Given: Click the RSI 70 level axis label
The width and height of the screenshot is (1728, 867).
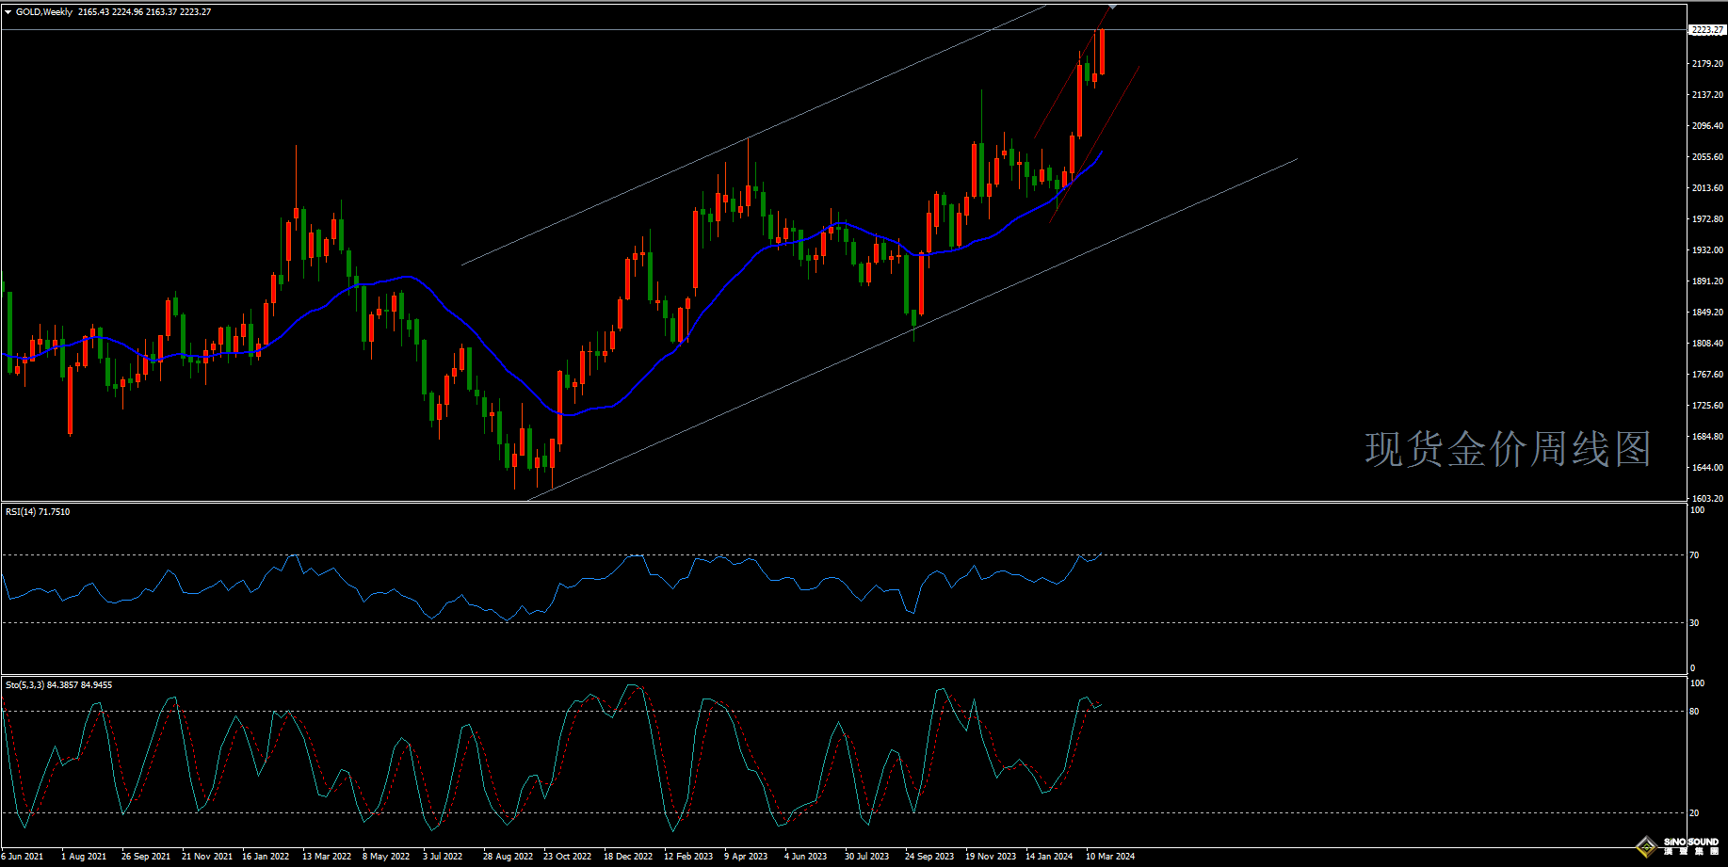Looking at the screenshot, I should pyautogui.click(x=1695, y=555).
